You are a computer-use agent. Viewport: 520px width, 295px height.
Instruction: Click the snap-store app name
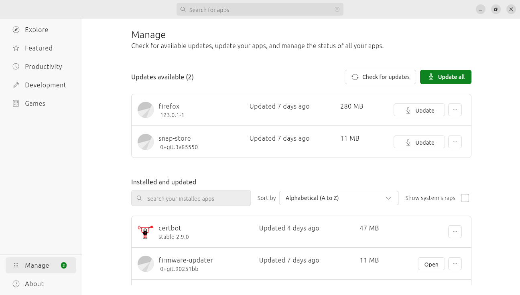pos(175,138)
